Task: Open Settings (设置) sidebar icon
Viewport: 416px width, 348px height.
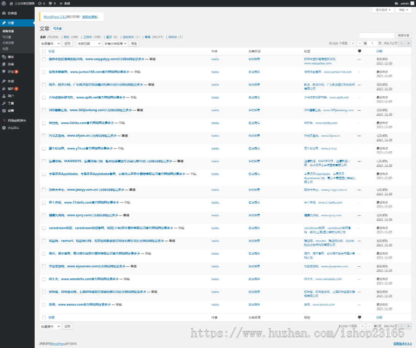Action: (x=4, y=111)
